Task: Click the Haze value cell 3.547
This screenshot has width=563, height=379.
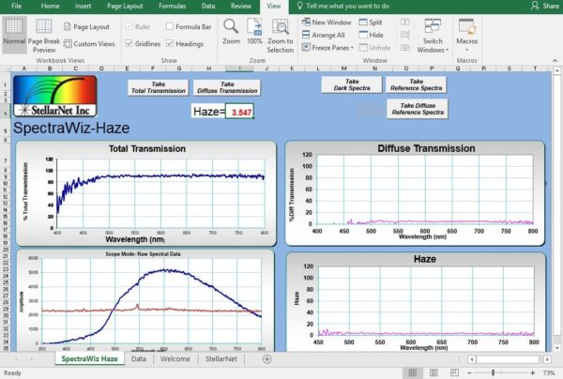Action: pos(239,112)
